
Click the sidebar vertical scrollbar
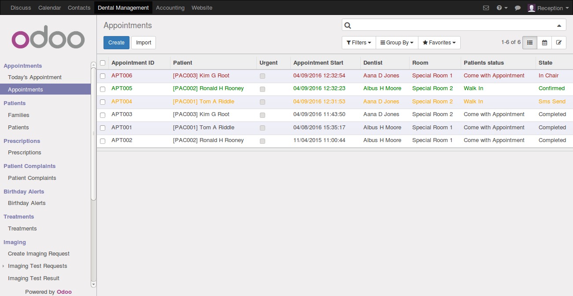click(93, 132)
